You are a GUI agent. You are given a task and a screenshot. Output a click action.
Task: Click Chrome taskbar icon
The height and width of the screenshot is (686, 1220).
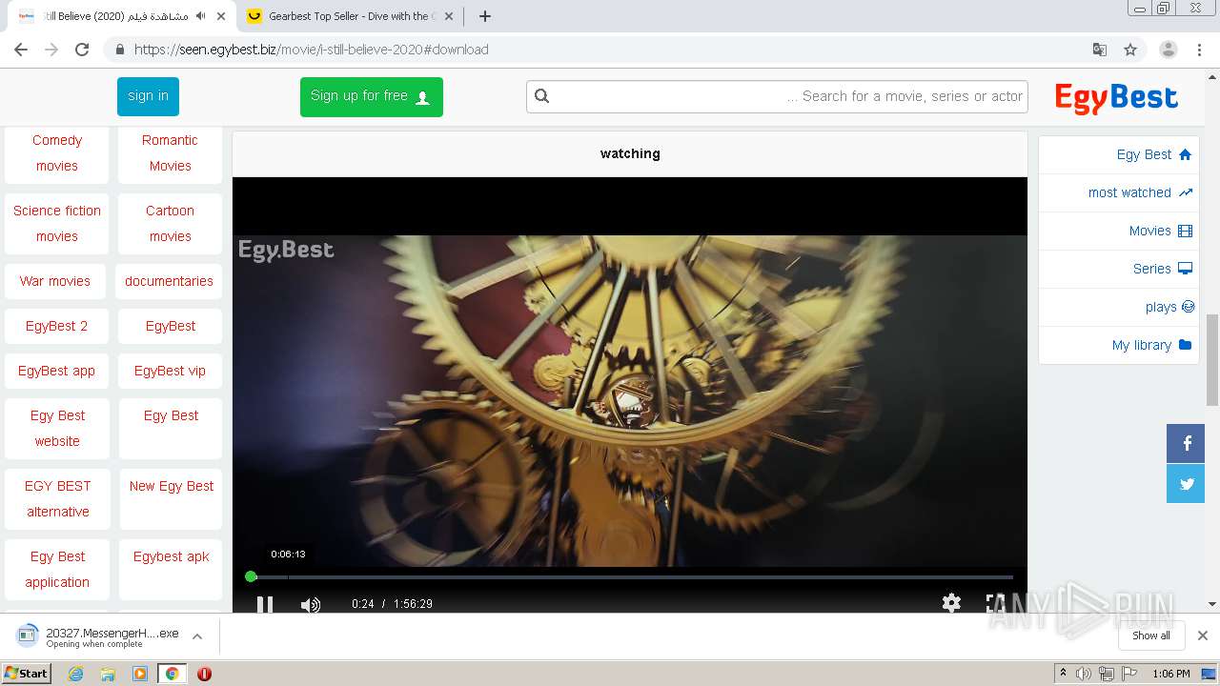pyautogui.click(x=172, y=674)
